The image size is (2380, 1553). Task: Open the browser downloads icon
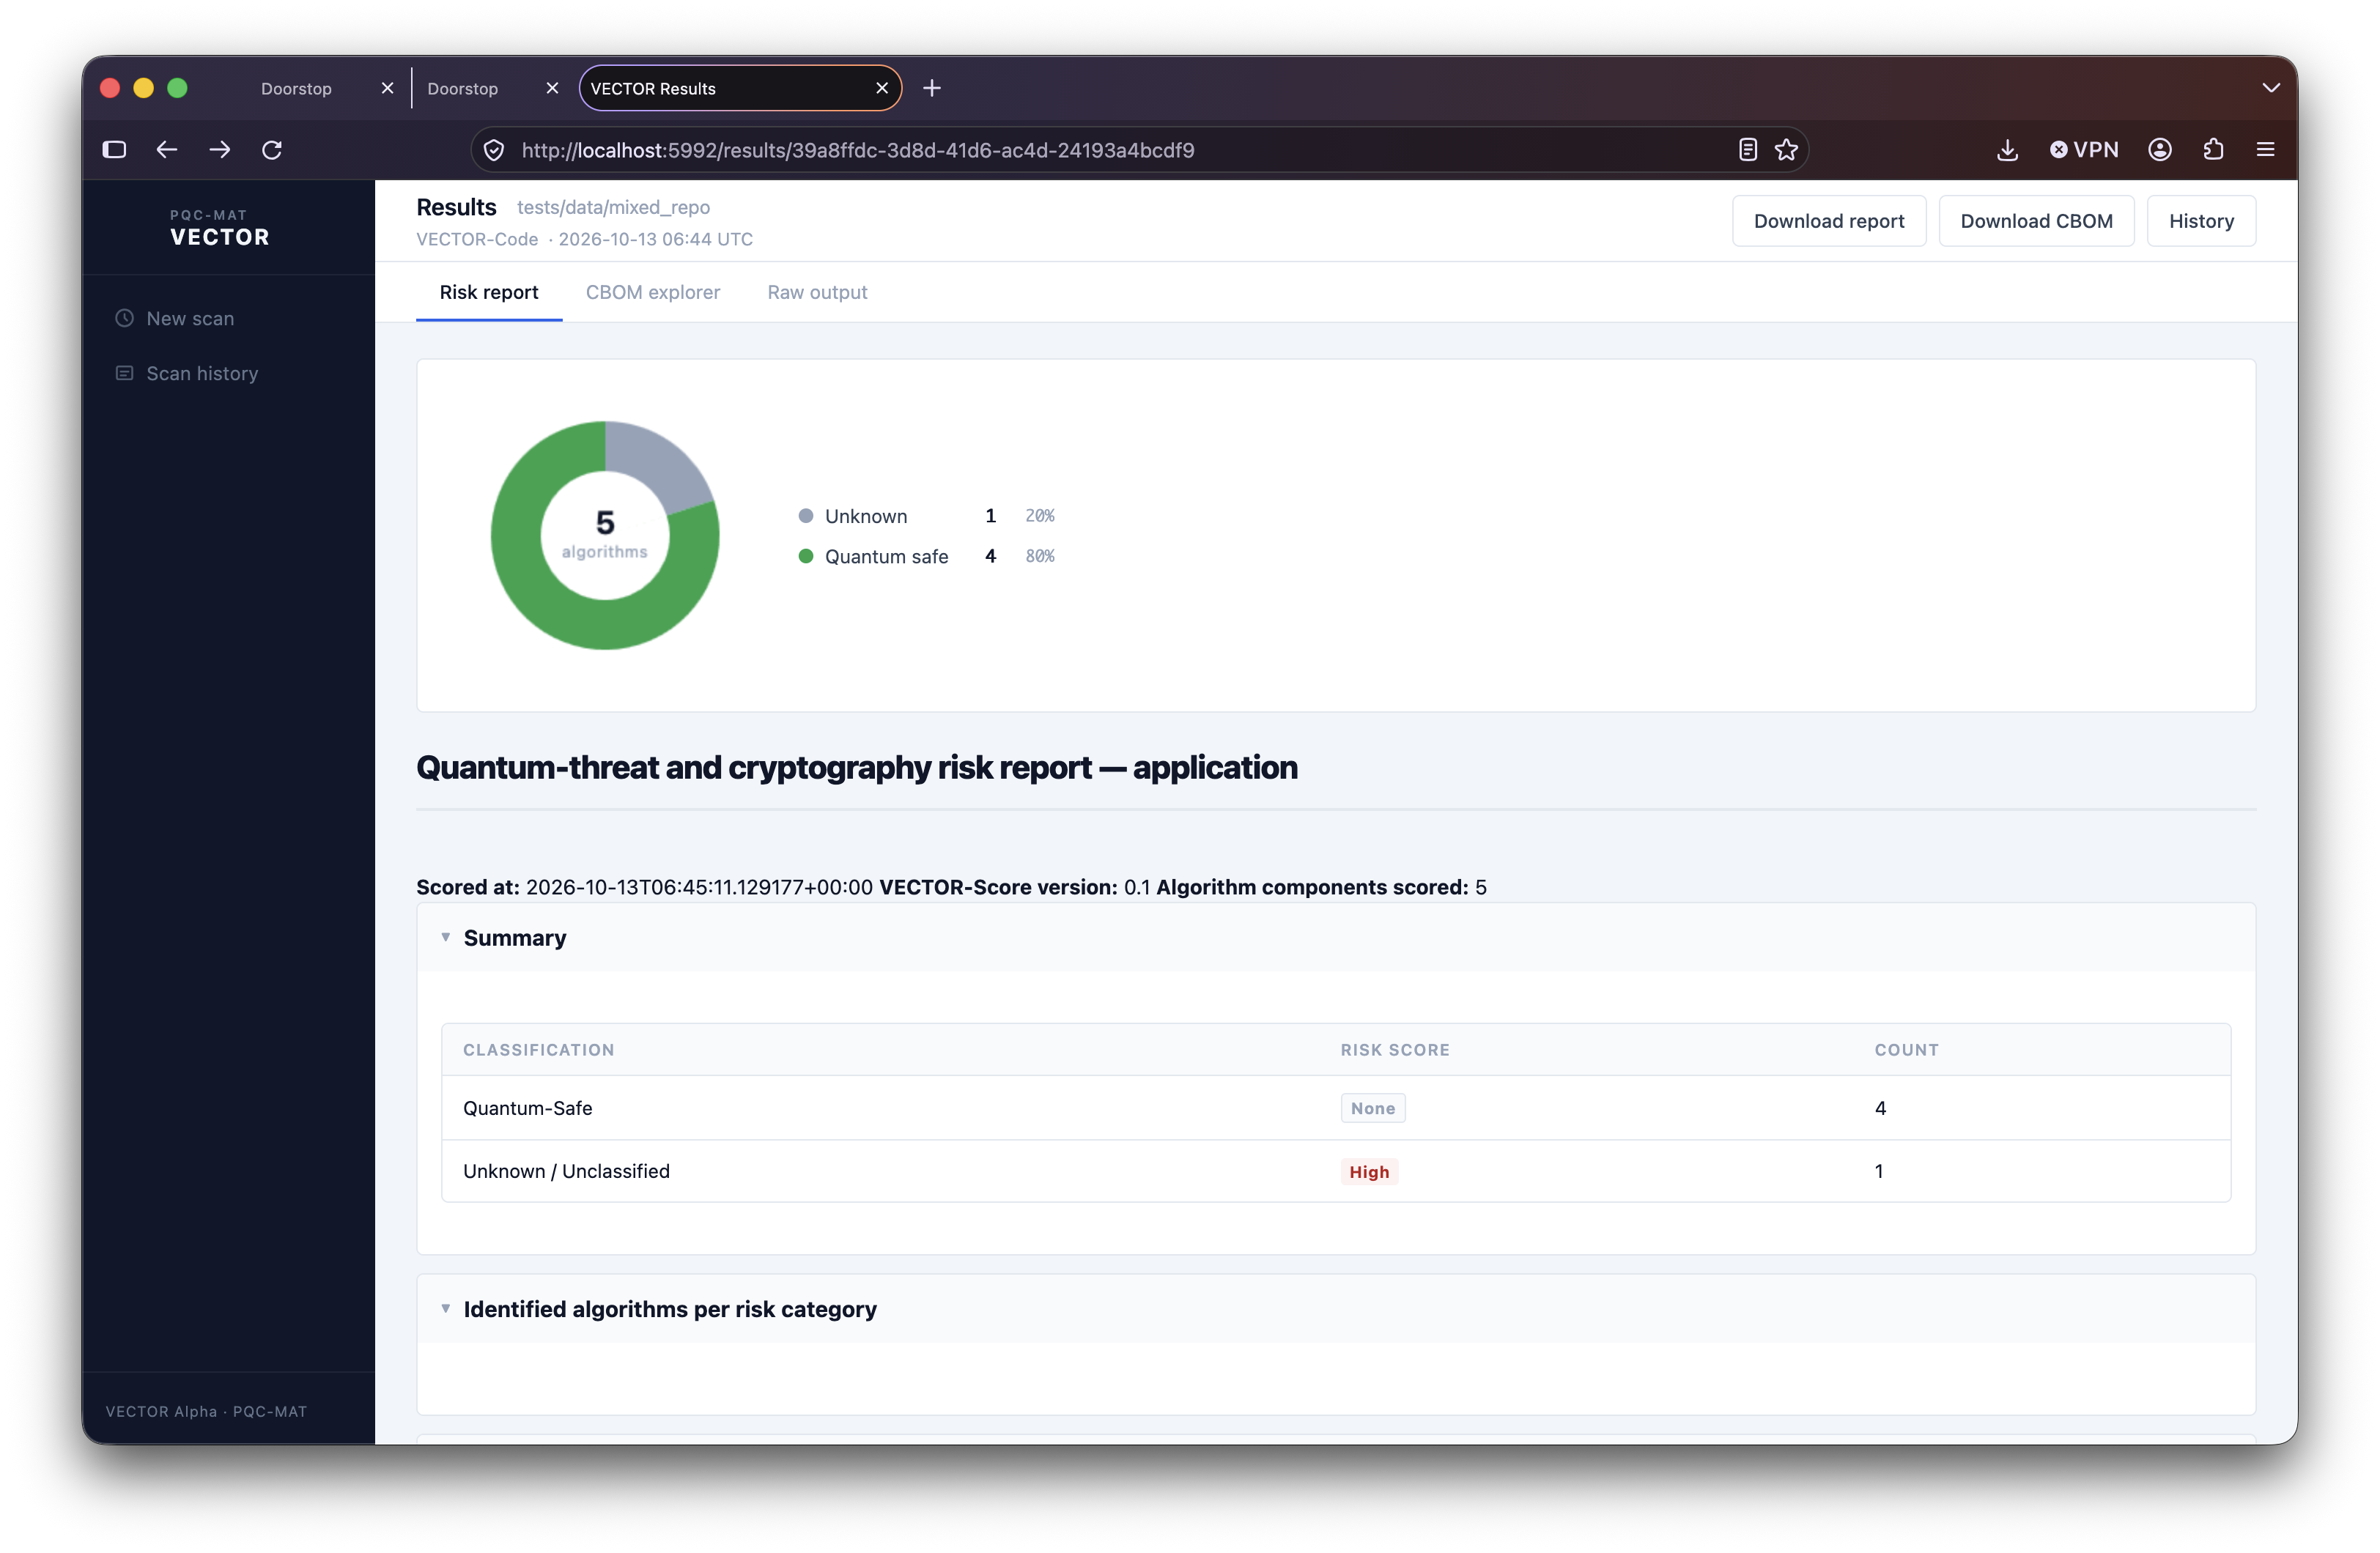pos(2007,150)
